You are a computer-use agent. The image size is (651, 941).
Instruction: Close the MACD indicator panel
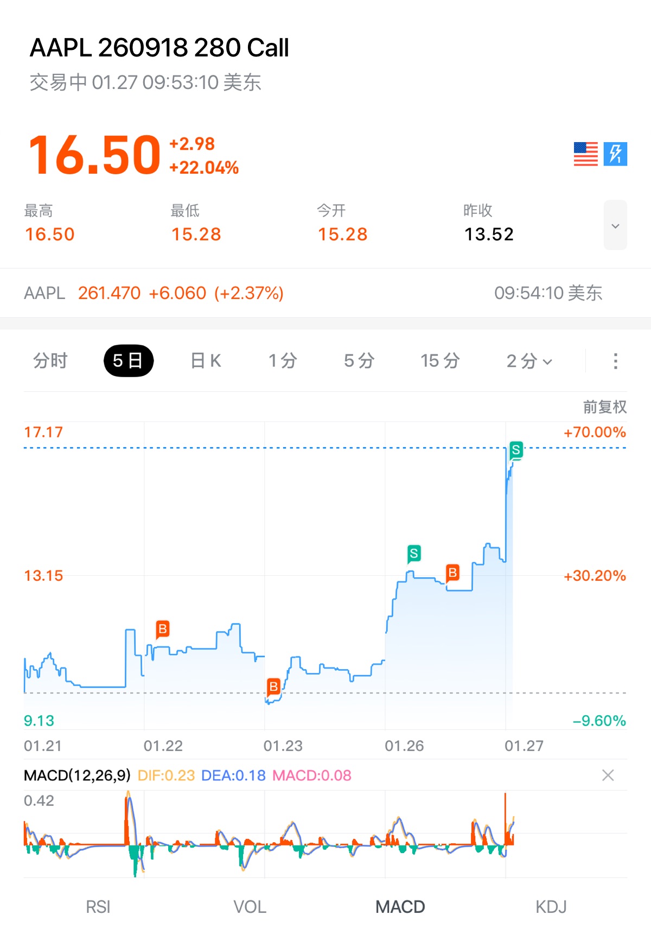608,775
